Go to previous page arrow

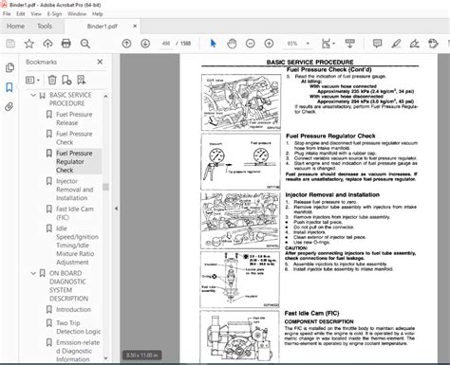click(126, 44)
